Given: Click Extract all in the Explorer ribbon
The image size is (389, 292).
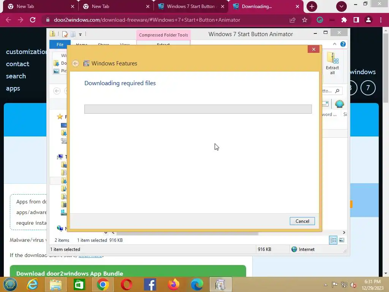Looking at the screenshot, I should tap(332, 63).
